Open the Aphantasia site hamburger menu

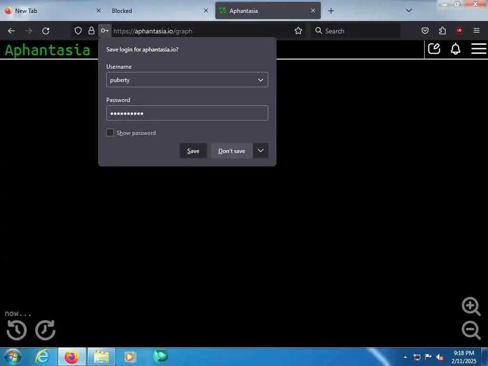[478, 49]
